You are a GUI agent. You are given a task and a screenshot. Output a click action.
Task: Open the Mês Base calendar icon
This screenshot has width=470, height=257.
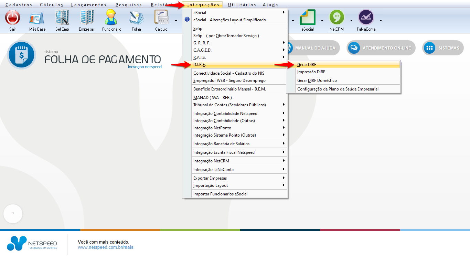tap(37, 18)
